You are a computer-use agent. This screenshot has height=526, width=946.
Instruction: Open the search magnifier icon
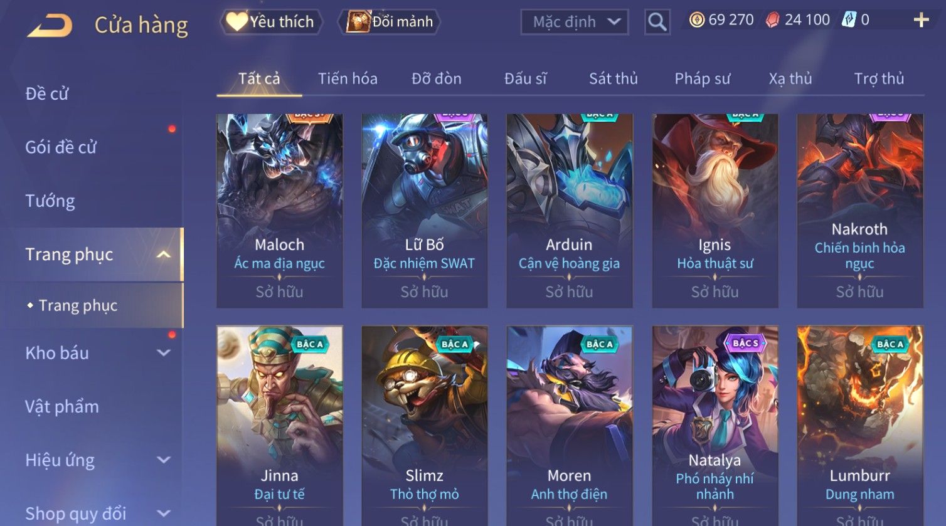click(x=657, y=22)
